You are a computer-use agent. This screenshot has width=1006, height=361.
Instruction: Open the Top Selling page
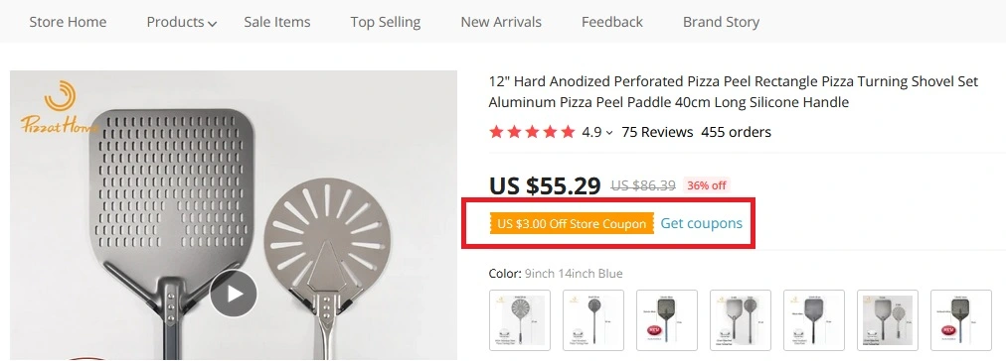tap(386, 22)
